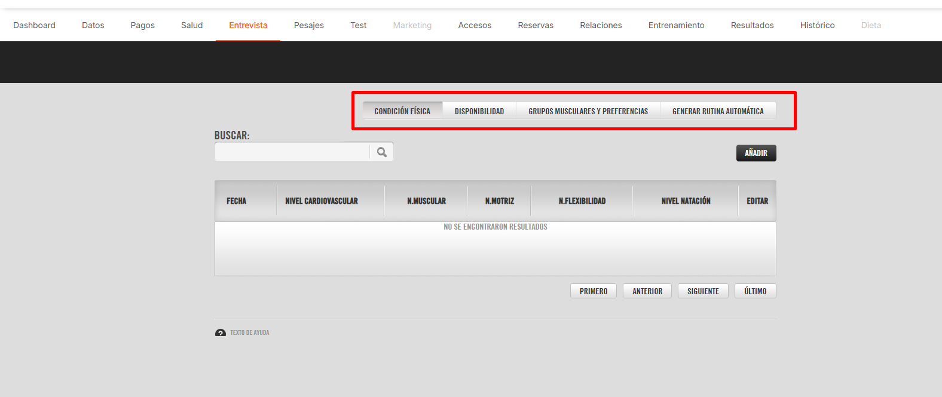The height and width of the screenshot is (397, 942).
Task: Open the Salud tab
Action: click(192, 25)
